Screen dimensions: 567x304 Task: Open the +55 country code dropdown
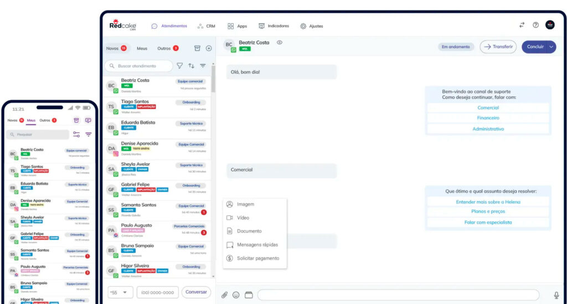pyautogui.click(x=120, y=292)
